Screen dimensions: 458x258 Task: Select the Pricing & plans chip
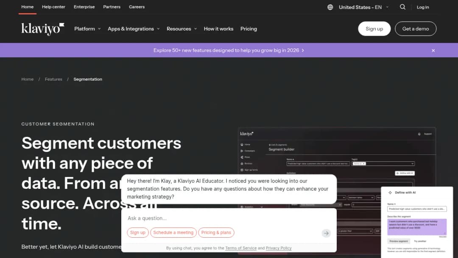(216, 233)
